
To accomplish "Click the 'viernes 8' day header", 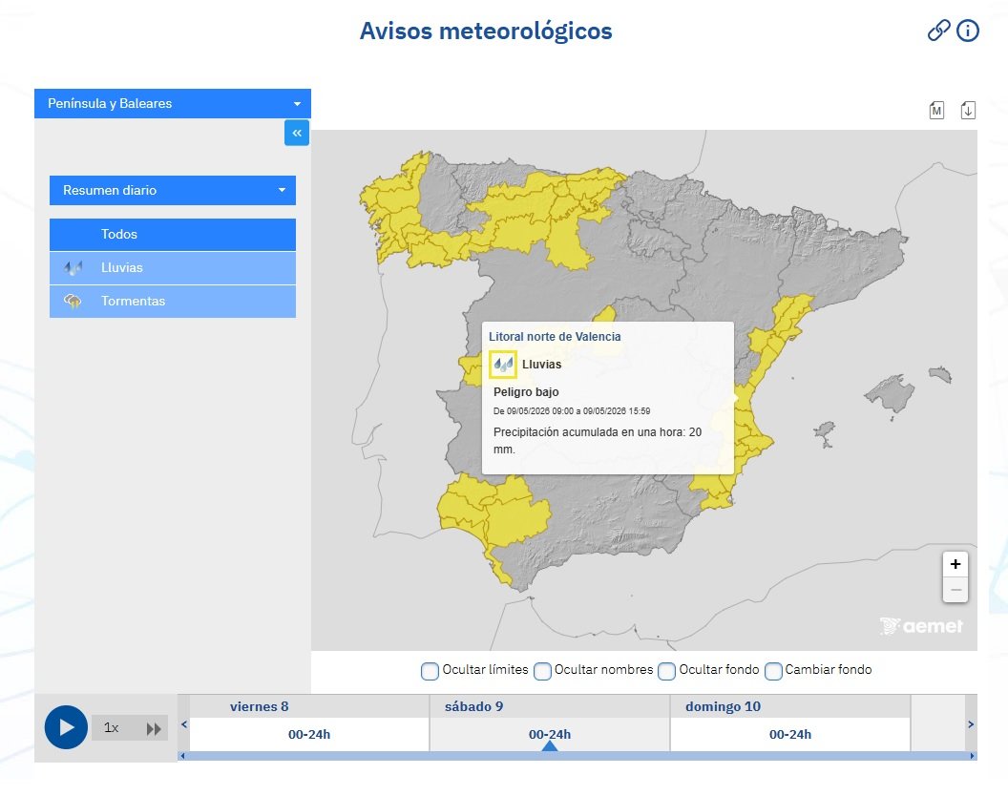I will pyautogui.click(x=259, y=706).
